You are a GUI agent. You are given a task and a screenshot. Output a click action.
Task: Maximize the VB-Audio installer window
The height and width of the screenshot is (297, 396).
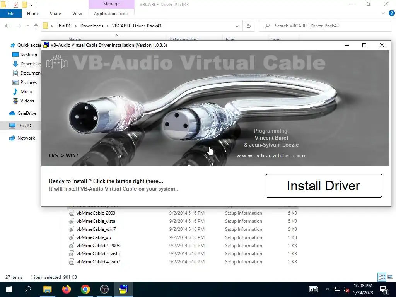[x=364, y=45]
